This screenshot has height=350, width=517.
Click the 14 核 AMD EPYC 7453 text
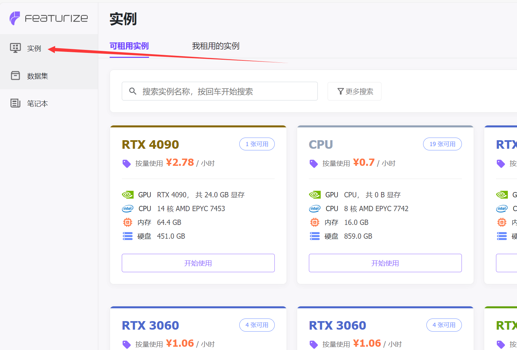point(191,209)
